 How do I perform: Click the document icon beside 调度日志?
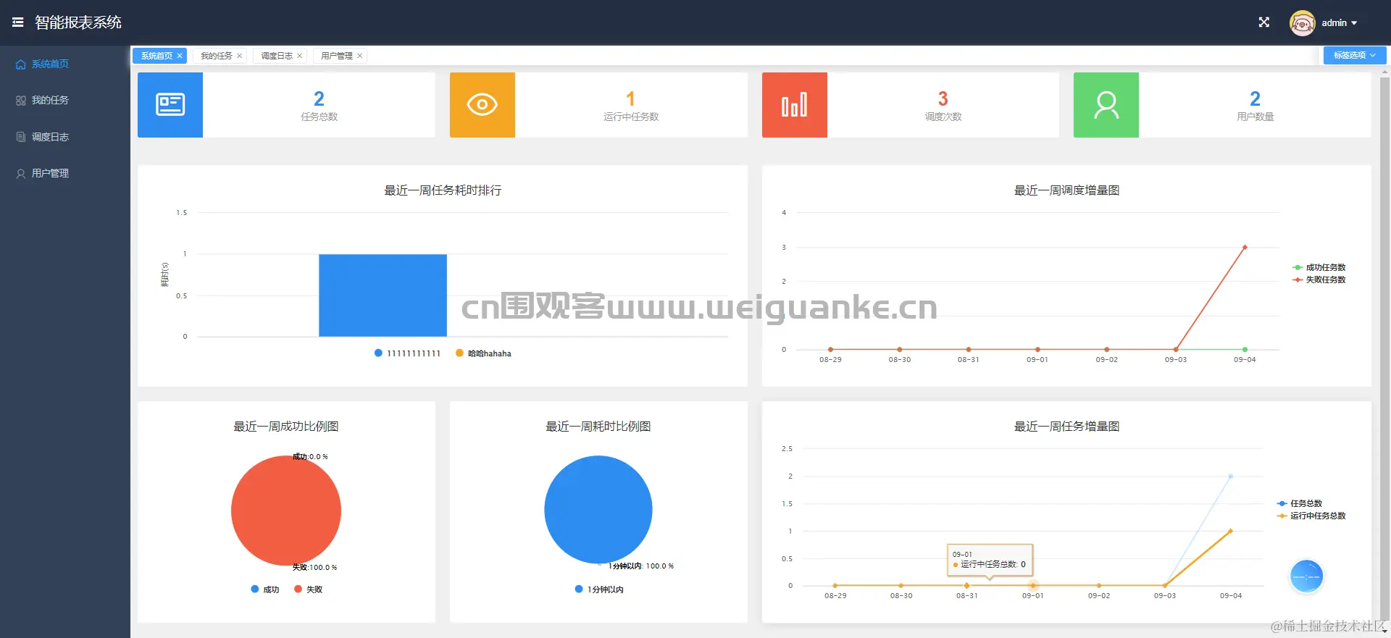click(21, 137)
